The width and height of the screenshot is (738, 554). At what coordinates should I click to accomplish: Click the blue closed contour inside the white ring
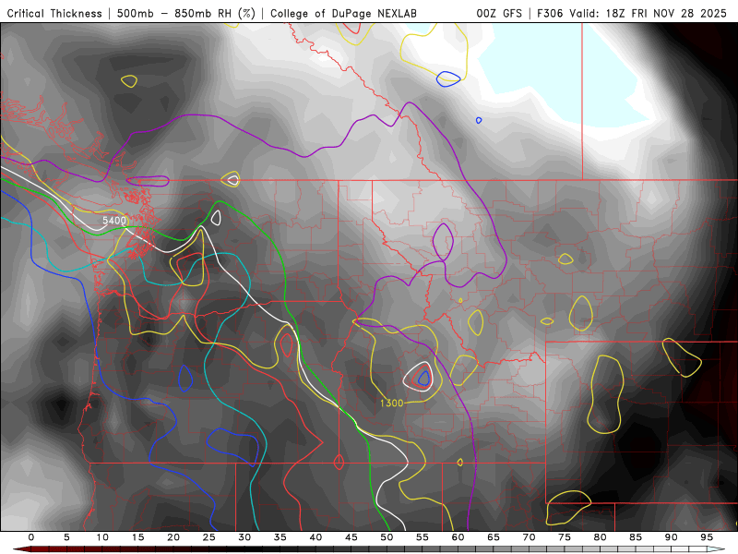(x=424, y=378)
